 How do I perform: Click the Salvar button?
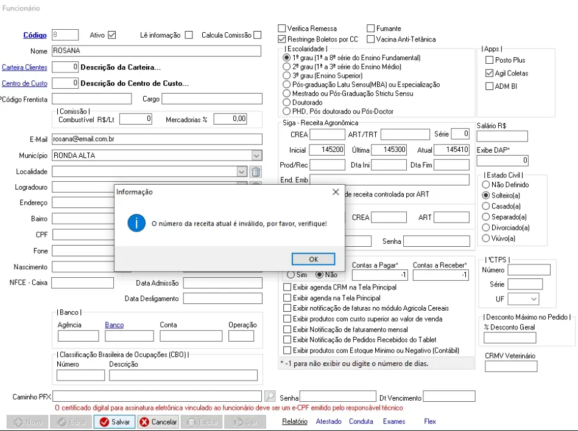coord(115,422)
